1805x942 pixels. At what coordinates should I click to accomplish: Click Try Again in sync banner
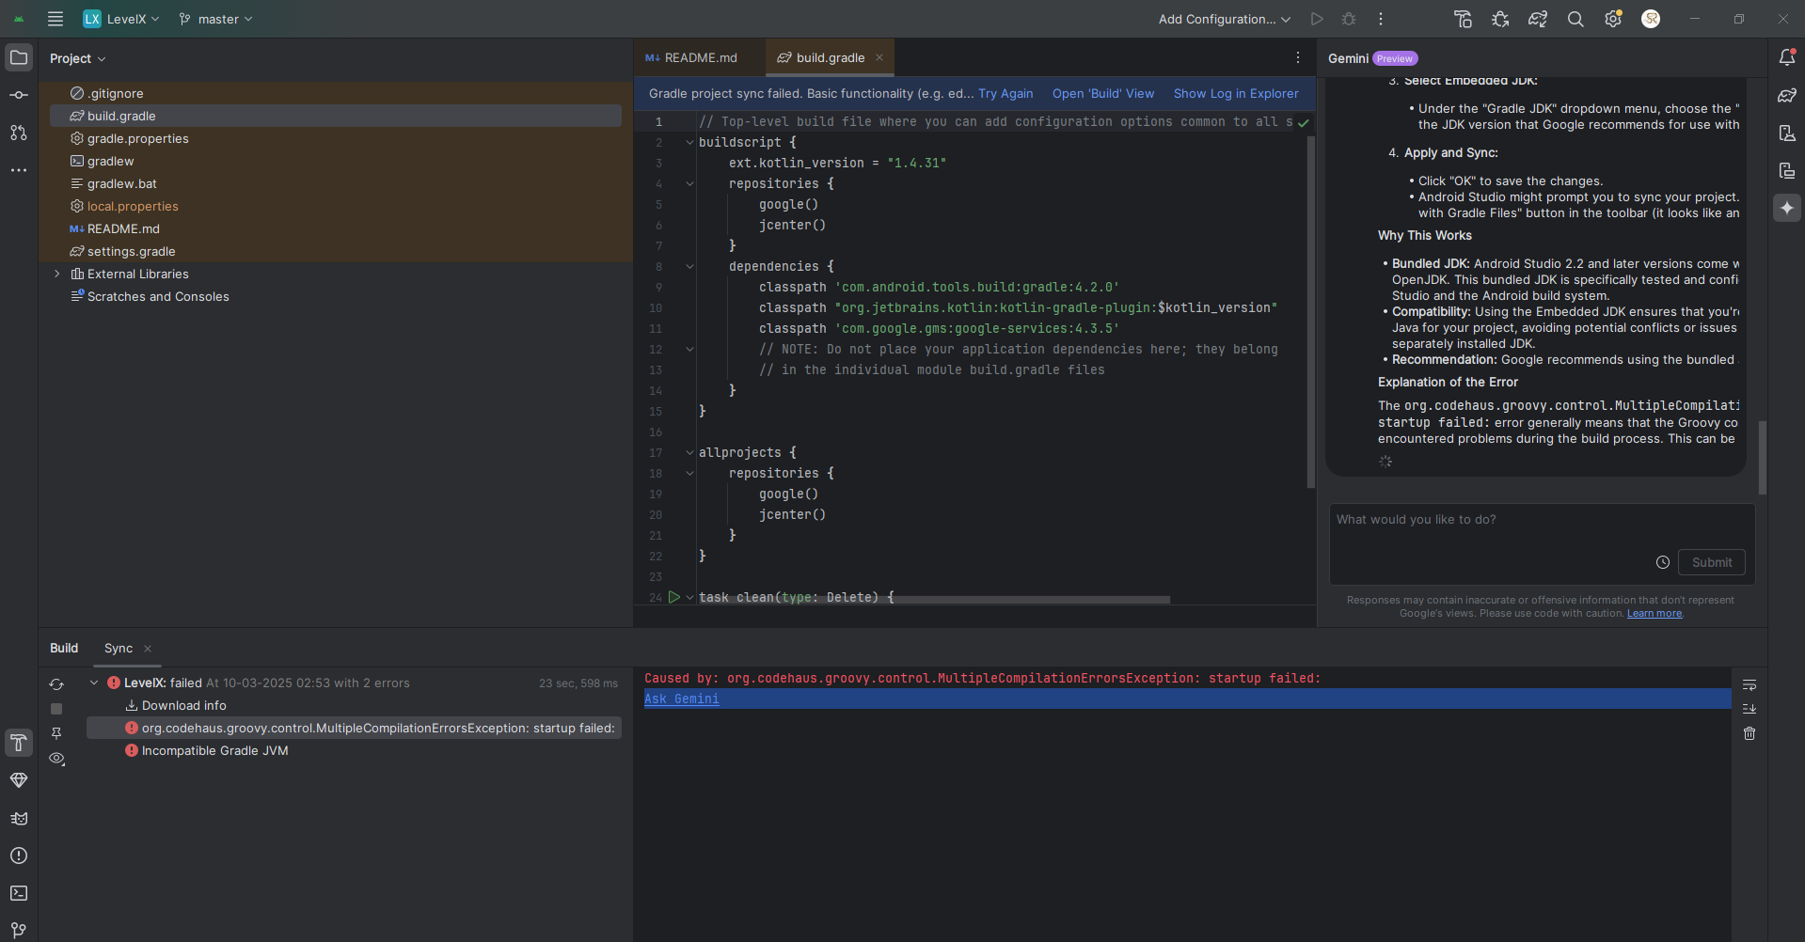[x=1005, y=93]
